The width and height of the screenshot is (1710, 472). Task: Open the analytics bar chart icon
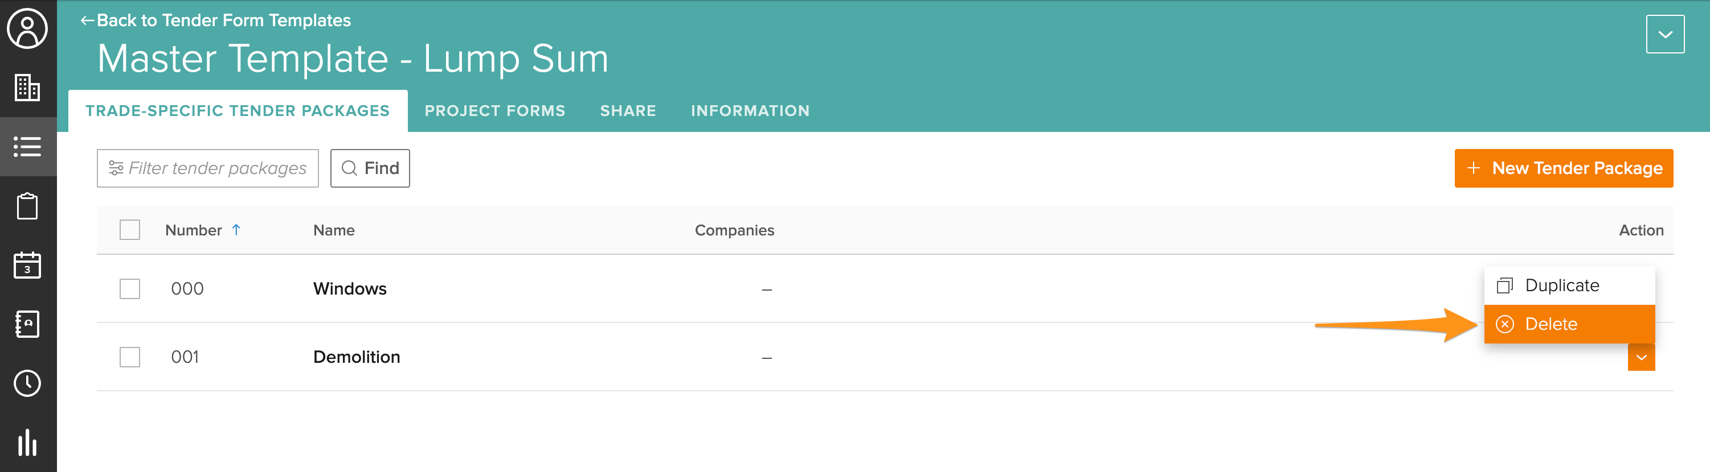27,441
